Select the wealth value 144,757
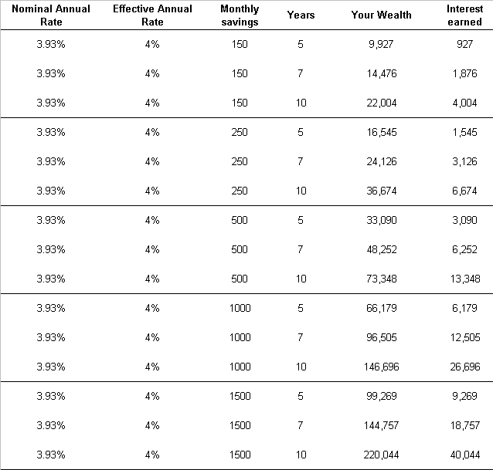 pos(381,425)
